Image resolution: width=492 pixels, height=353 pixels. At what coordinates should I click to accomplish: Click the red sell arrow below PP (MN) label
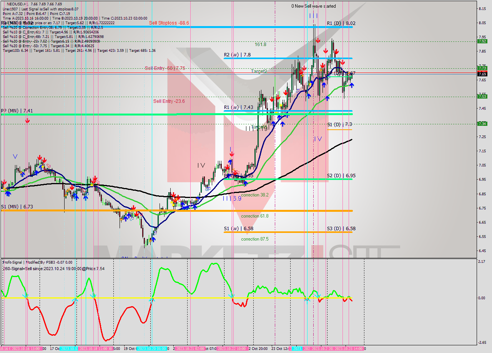[27, 121]
